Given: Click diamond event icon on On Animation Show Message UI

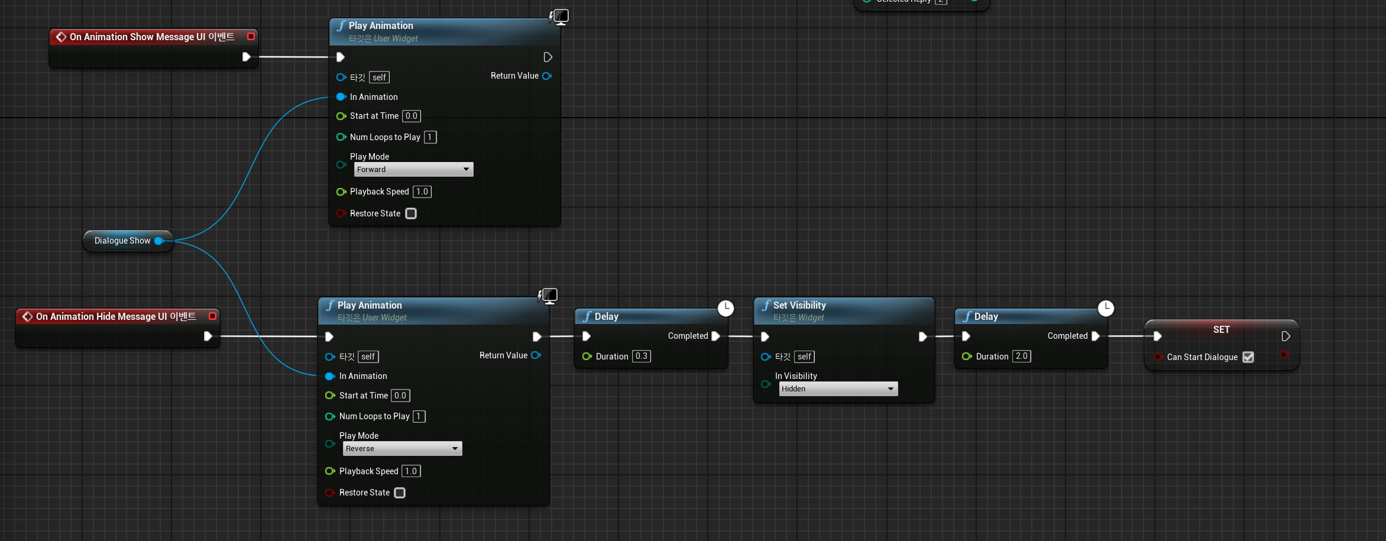Looking at the screenshot, I should click(61, 36).
